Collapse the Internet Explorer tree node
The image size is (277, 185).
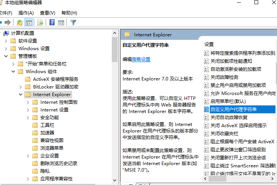(x=21, y=95)
